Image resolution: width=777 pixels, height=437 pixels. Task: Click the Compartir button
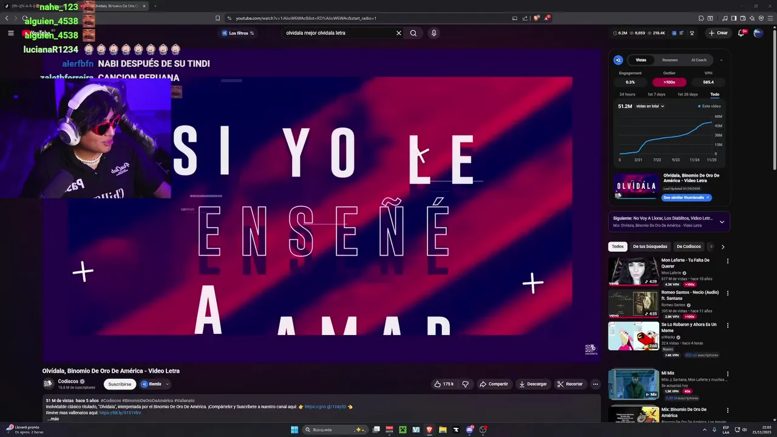494,384
